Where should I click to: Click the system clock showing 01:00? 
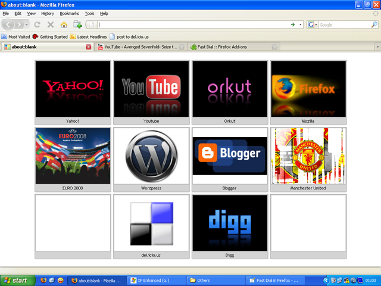(x=370, y=281)
